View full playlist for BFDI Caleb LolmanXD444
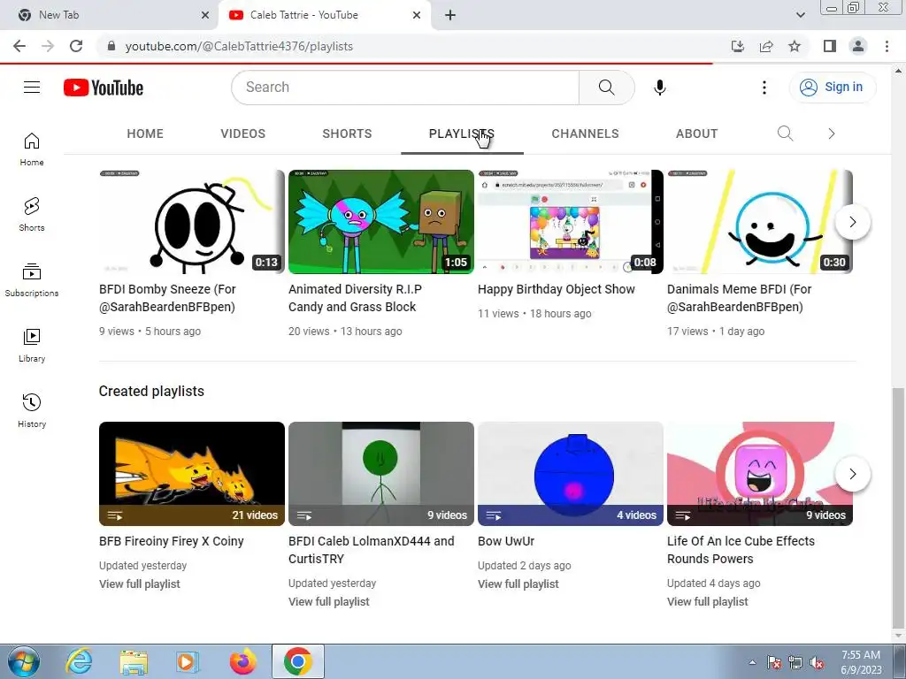Viewport: 906px width, 679px height. click(x=329, y=601)
